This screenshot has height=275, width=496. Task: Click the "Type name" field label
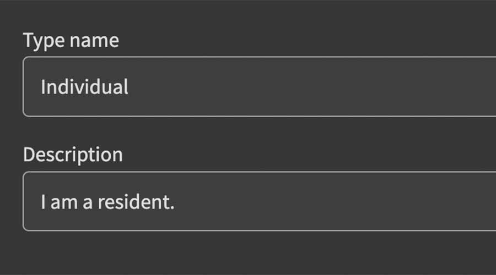(x=71, y=40)
